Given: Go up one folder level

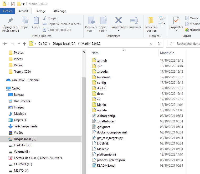Looking at the screenshot, I should click(x=24, y=44).
